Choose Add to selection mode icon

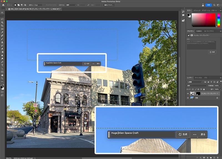19,5
